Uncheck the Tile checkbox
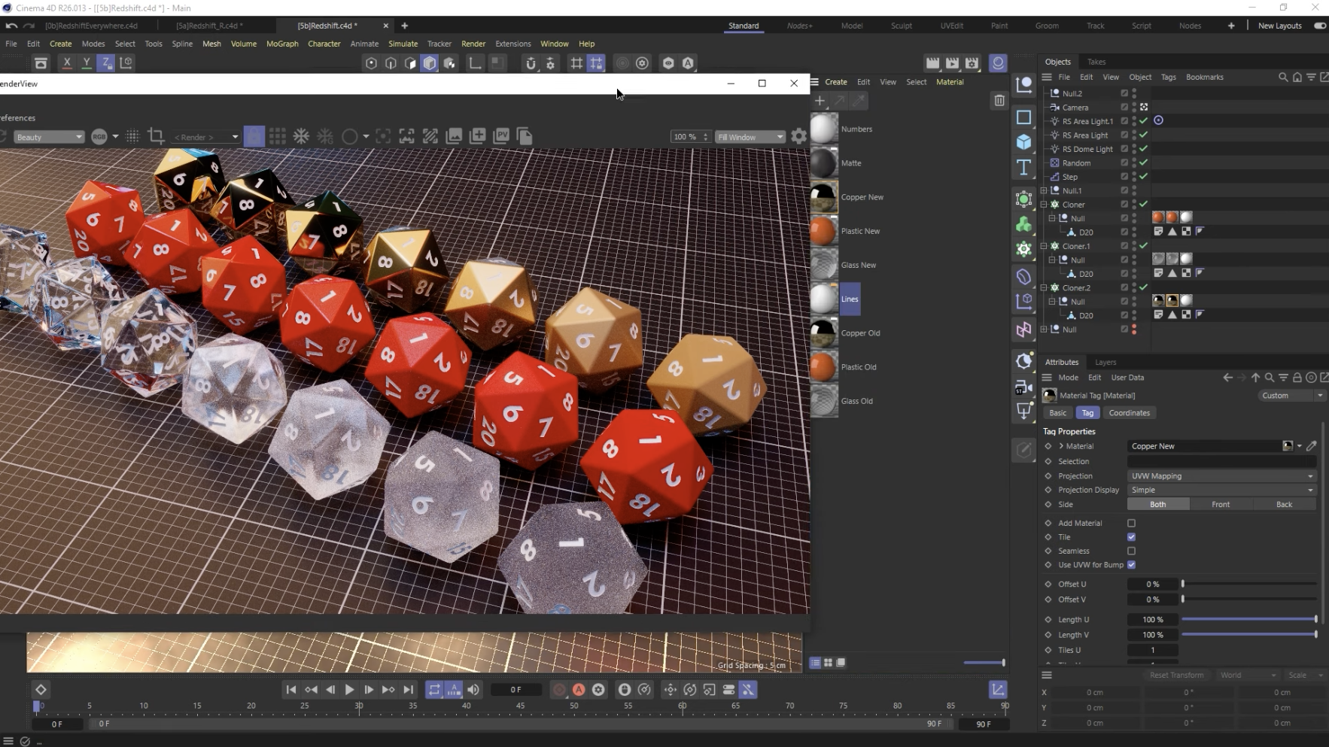This screenshot has height=747, width=1329. 1131,537
